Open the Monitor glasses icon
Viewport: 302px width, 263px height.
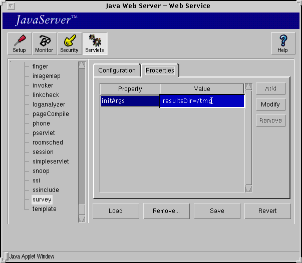[x=45, y=43]
